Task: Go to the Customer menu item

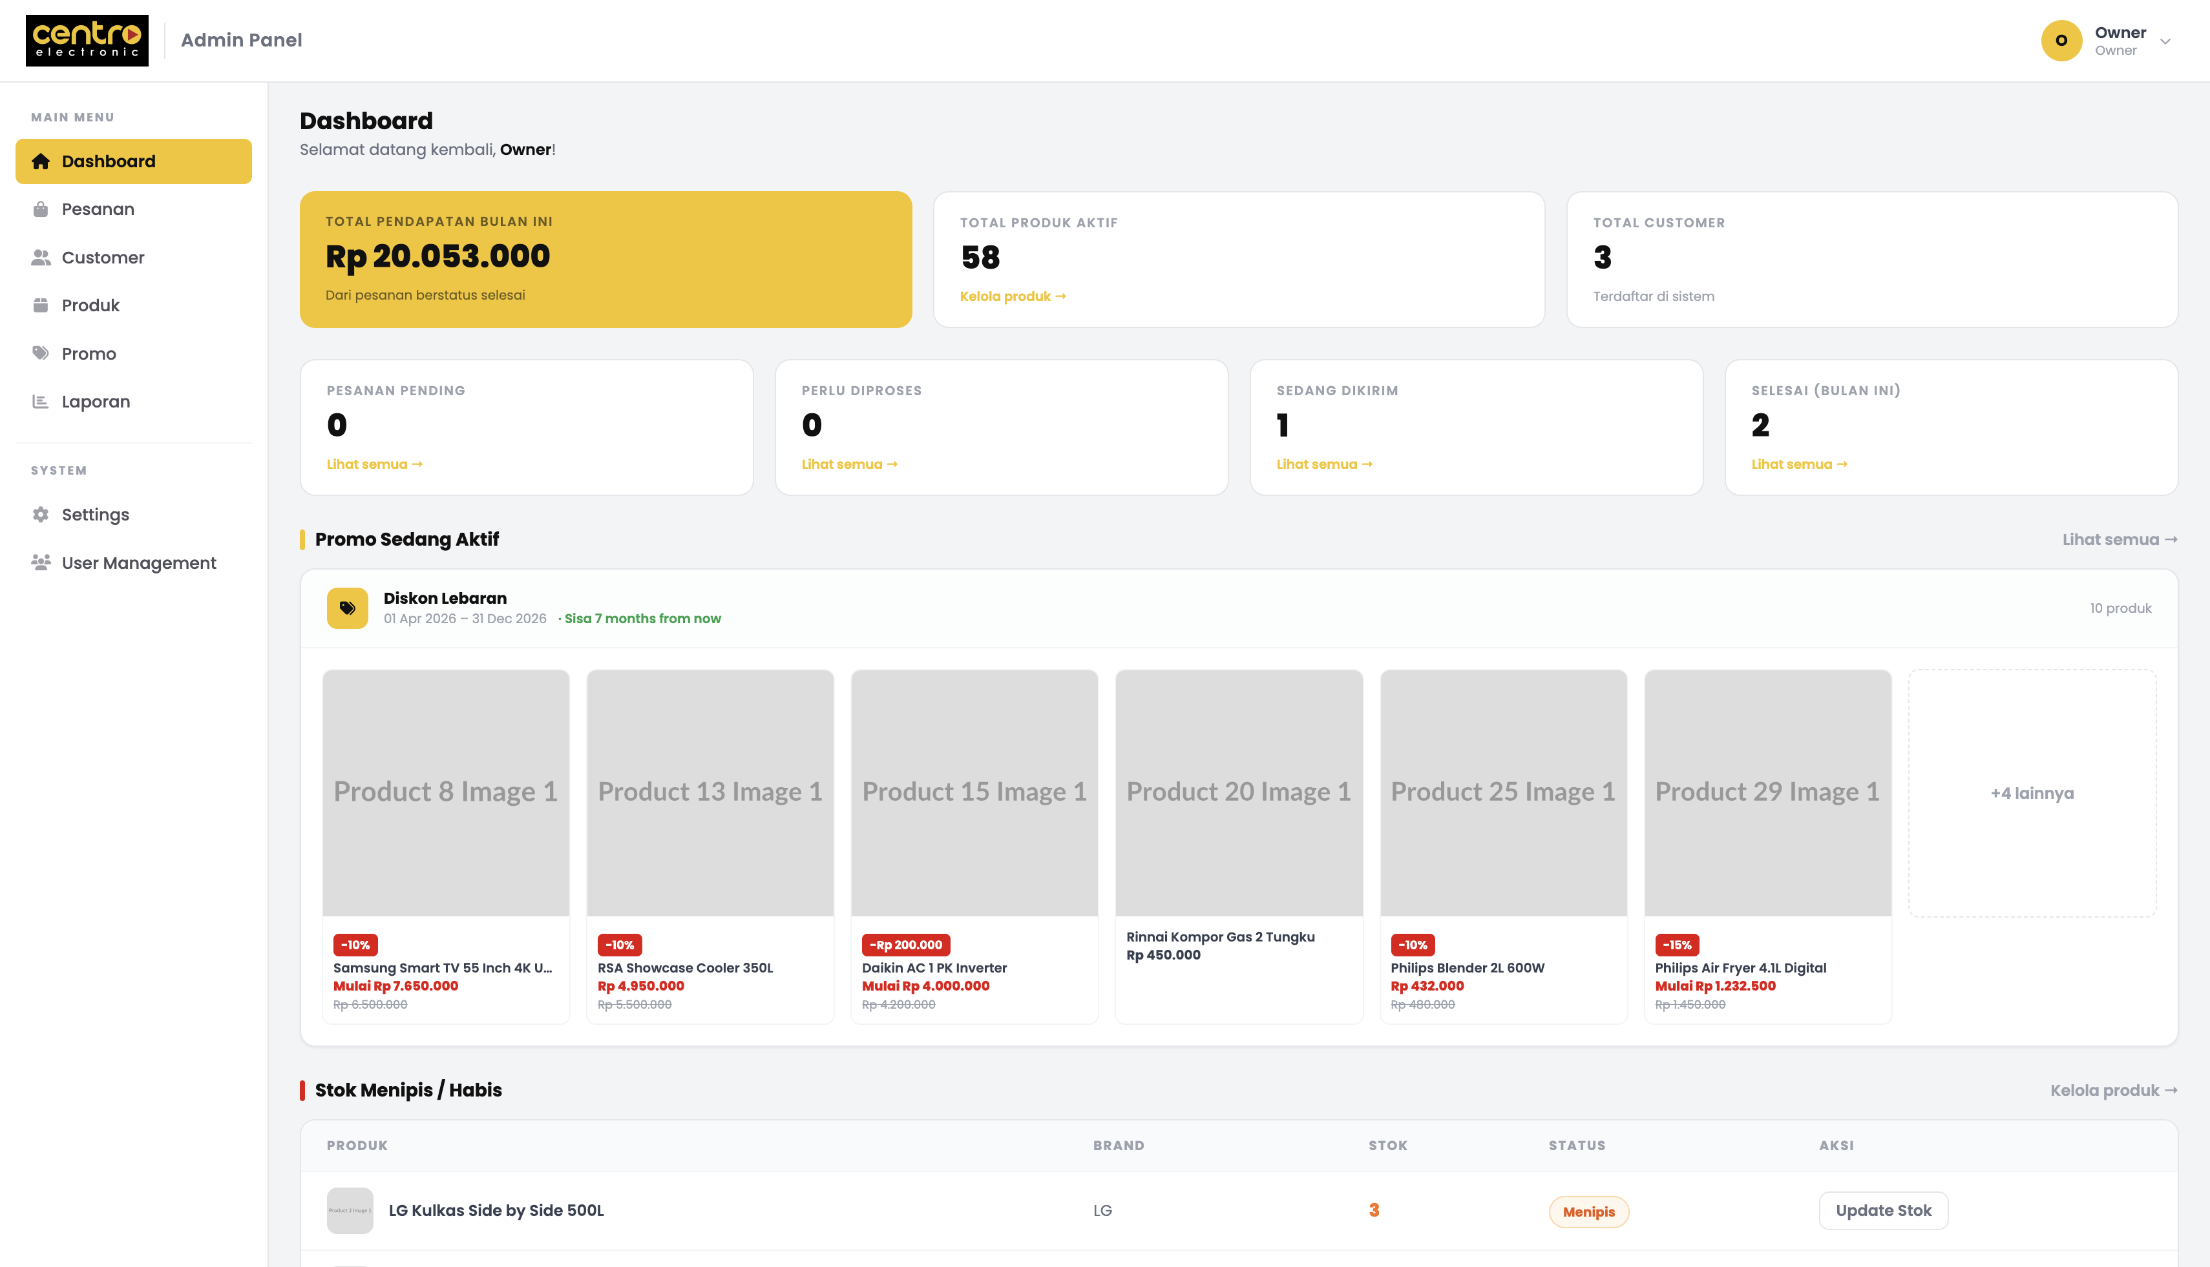Action: [x=133, y=258]
